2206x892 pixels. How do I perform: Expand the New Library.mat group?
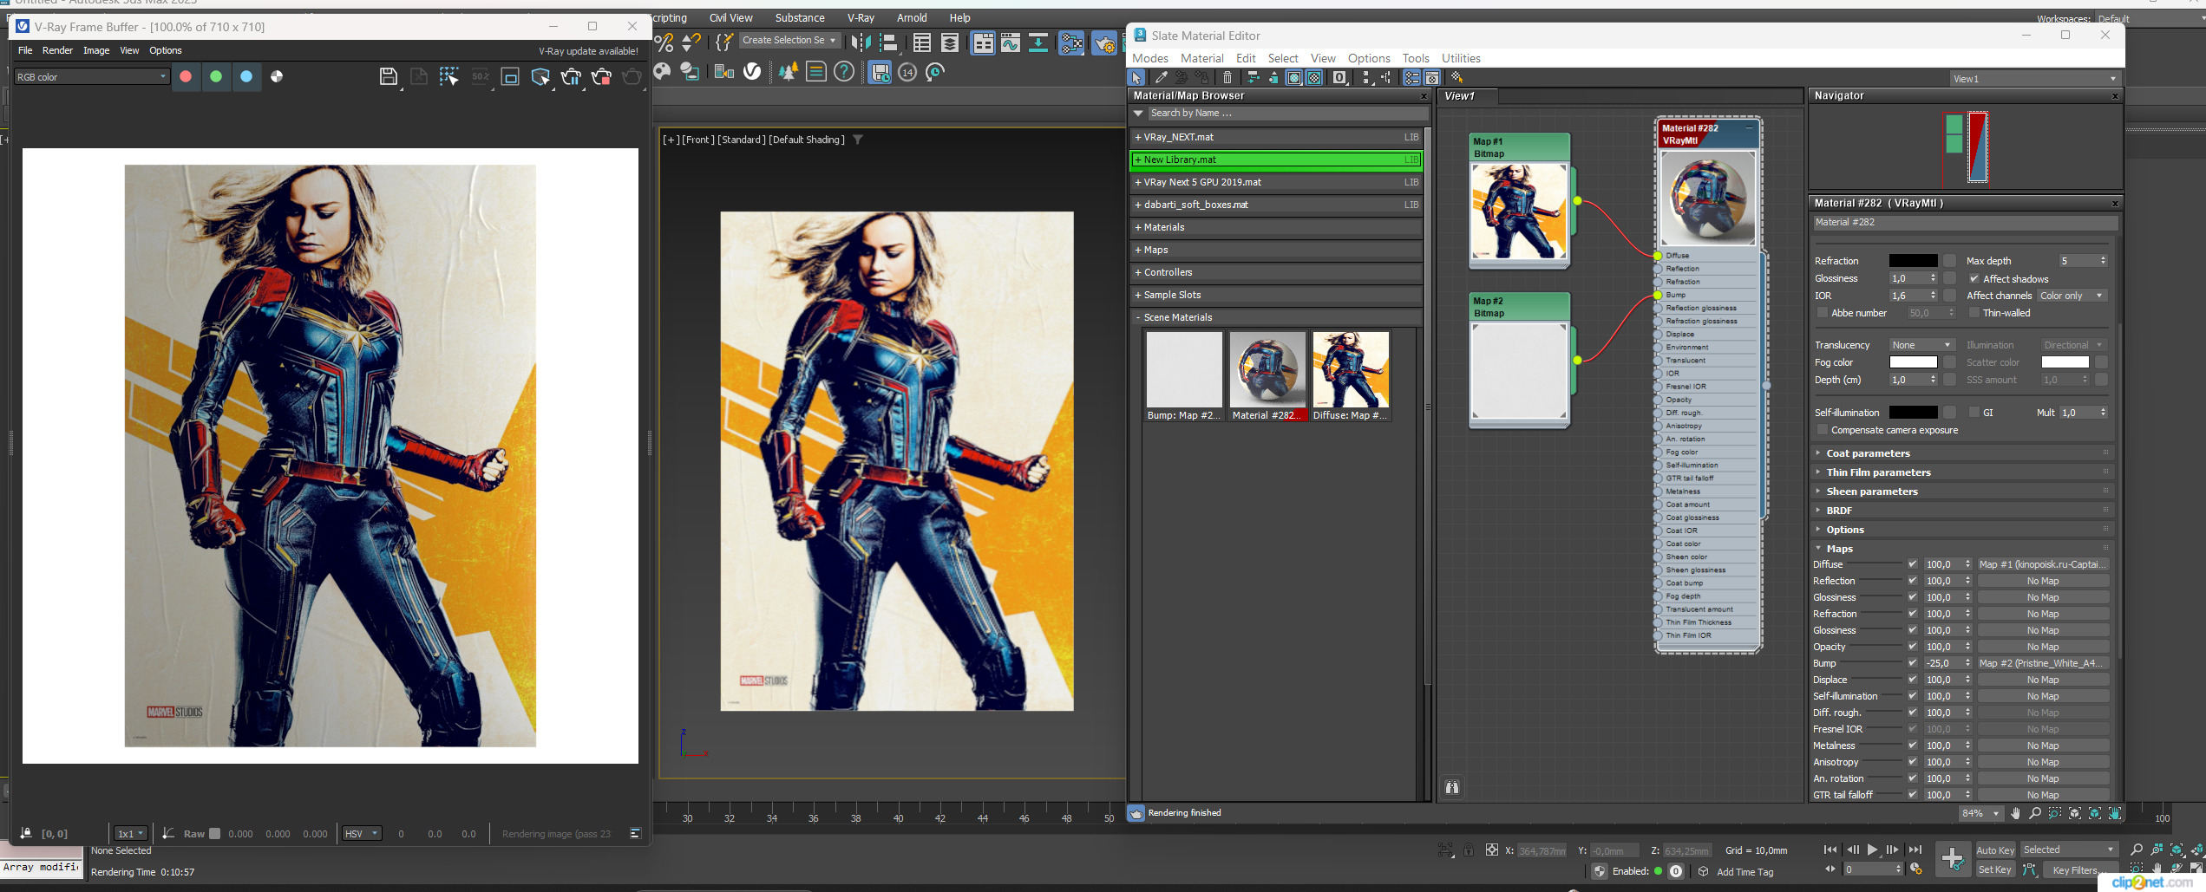point(1277,160)
